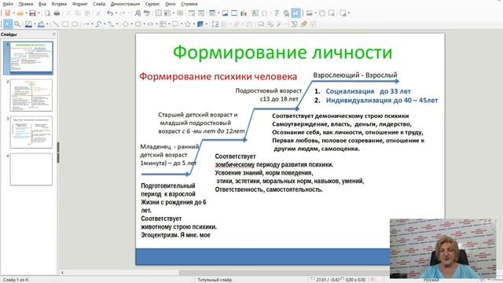Click the Undo arrow icon
503x283 pixels.
tap(110, 13)
